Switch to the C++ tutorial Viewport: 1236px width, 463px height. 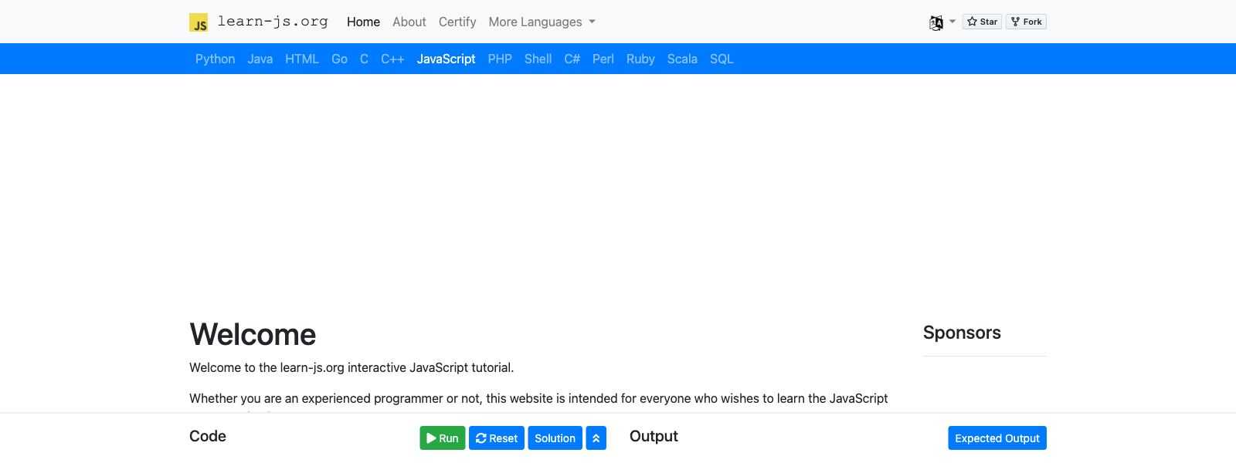(x=392, y=59)
